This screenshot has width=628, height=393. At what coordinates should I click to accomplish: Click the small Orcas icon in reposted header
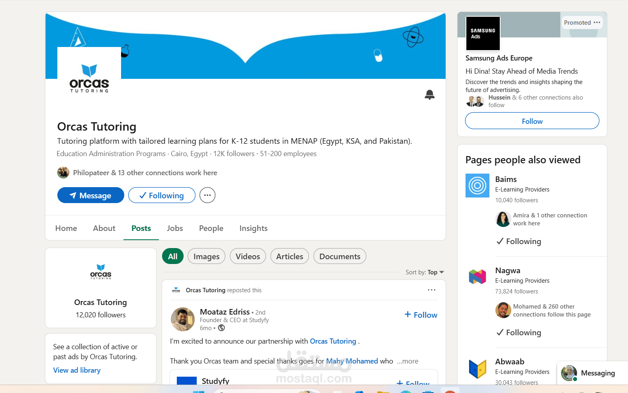176,290
